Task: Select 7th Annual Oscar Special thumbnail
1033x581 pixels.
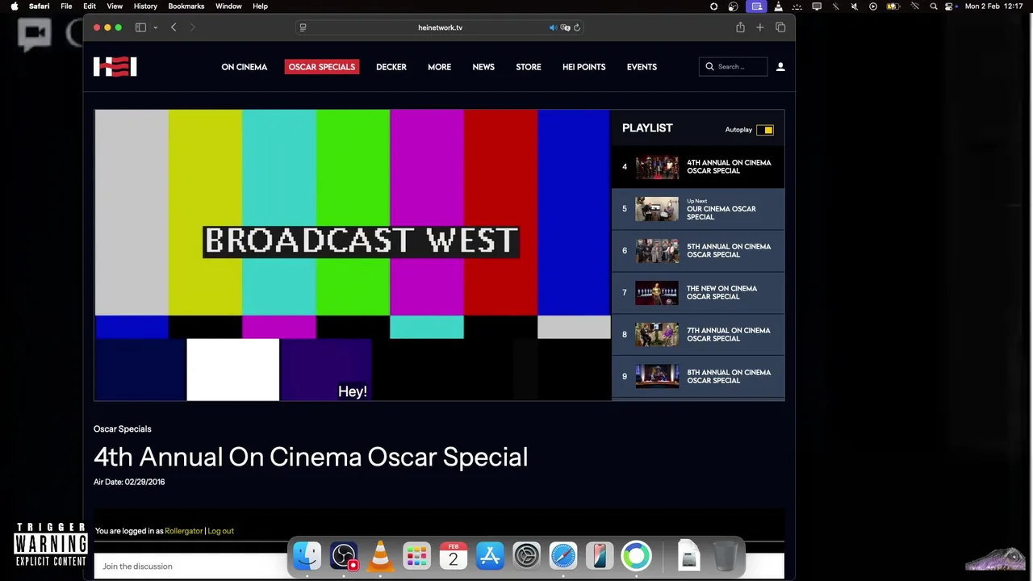Action: (657, 335)
